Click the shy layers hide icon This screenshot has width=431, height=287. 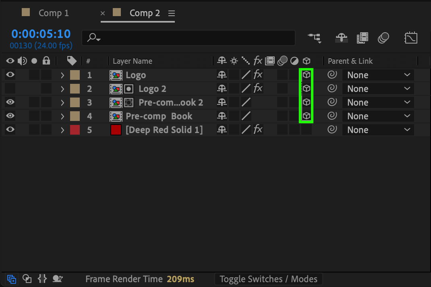click(x=341, y=38)
